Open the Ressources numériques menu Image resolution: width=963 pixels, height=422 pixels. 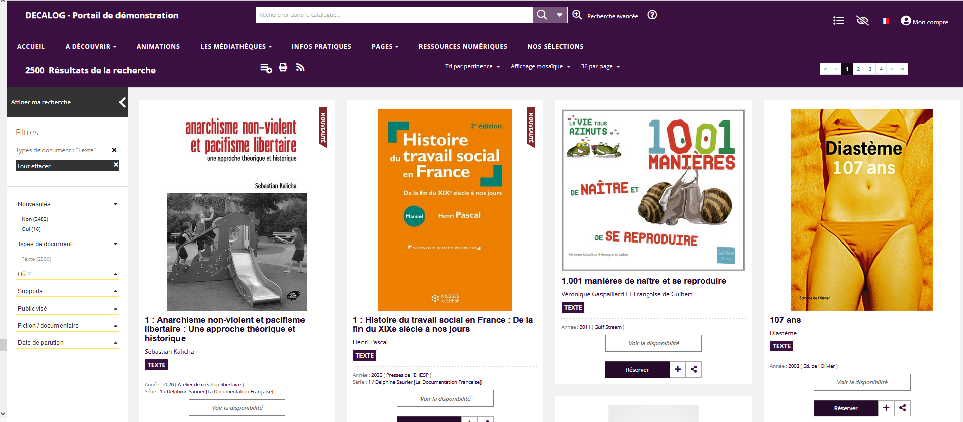[x=462, y=47]
